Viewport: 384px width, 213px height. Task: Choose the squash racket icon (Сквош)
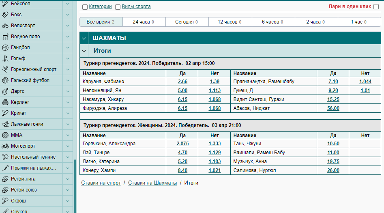[x=5, y=201]
